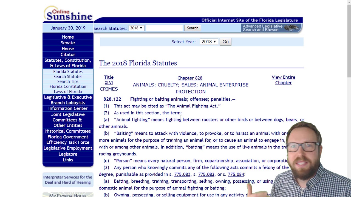Click the 'January 30, 2019' date

(x=68, y=28)
